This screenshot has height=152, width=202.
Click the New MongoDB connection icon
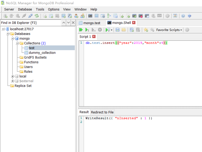coord(5,16)
